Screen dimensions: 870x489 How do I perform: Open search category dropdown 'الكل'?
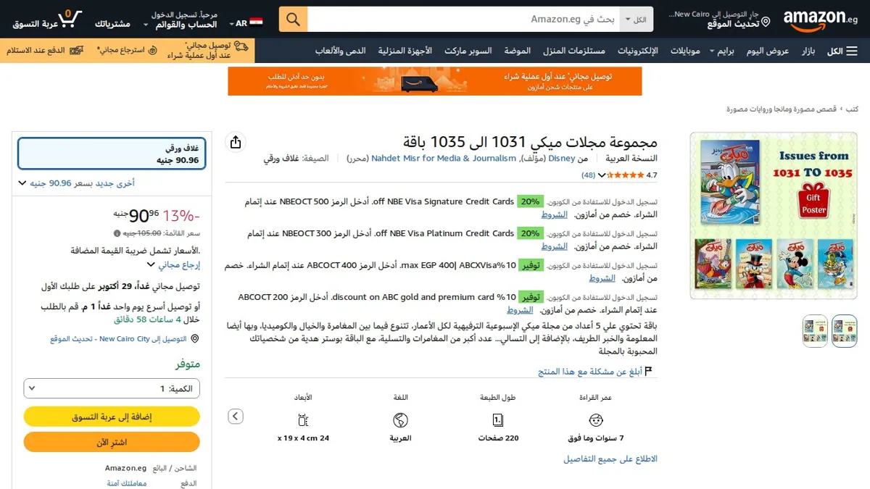(637, 20)
